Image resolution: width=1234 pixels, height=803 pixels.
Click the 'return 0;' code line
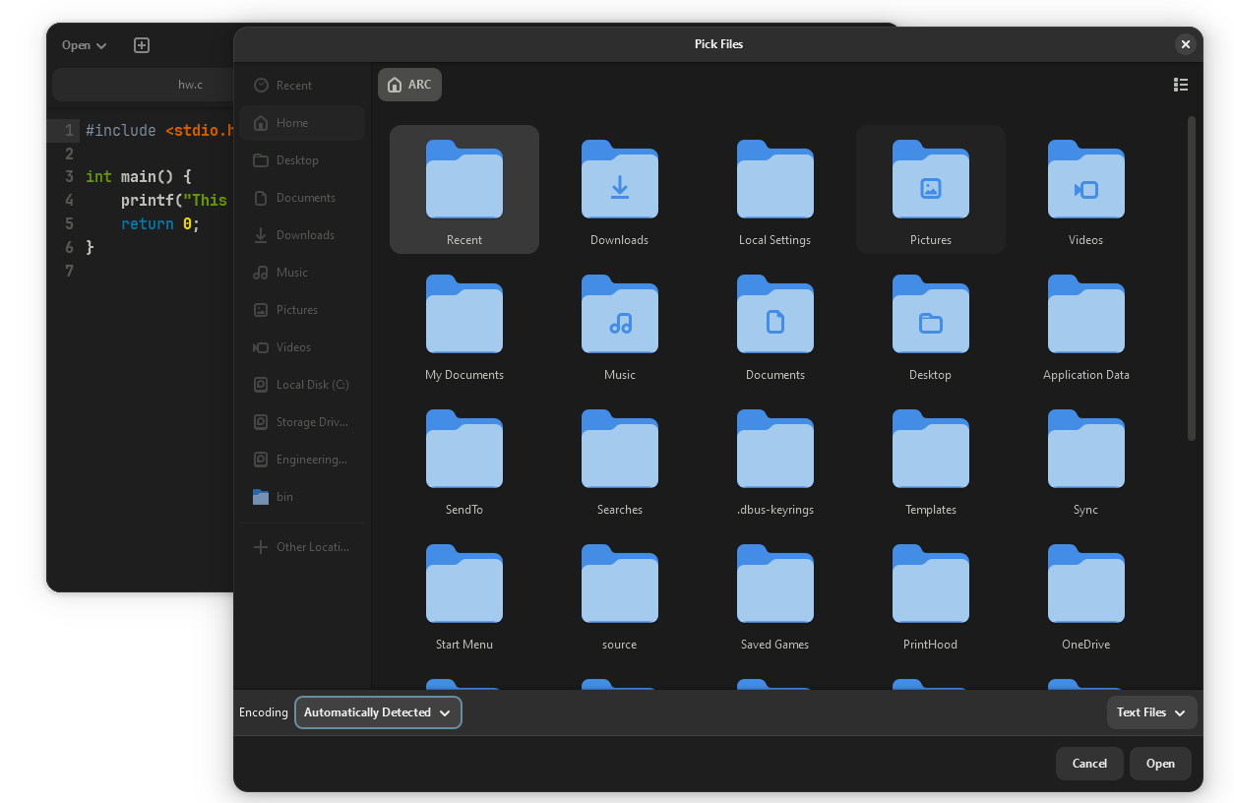point(160,224)
